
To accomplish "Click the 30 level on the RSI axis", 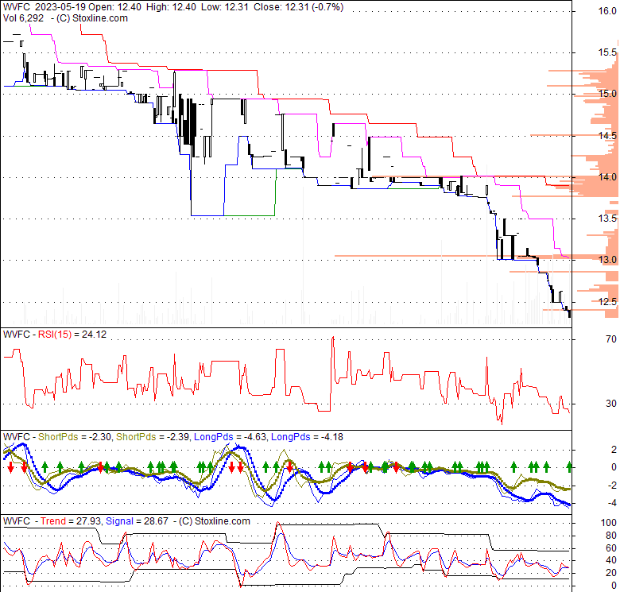I will [x=611, y=404].
